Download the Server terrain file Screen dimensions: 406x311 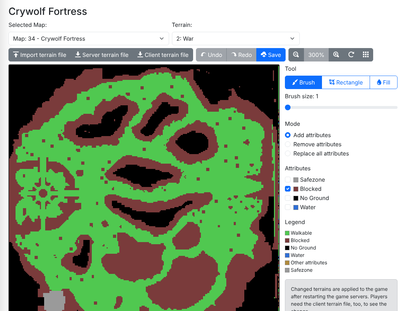click(102, 55)
